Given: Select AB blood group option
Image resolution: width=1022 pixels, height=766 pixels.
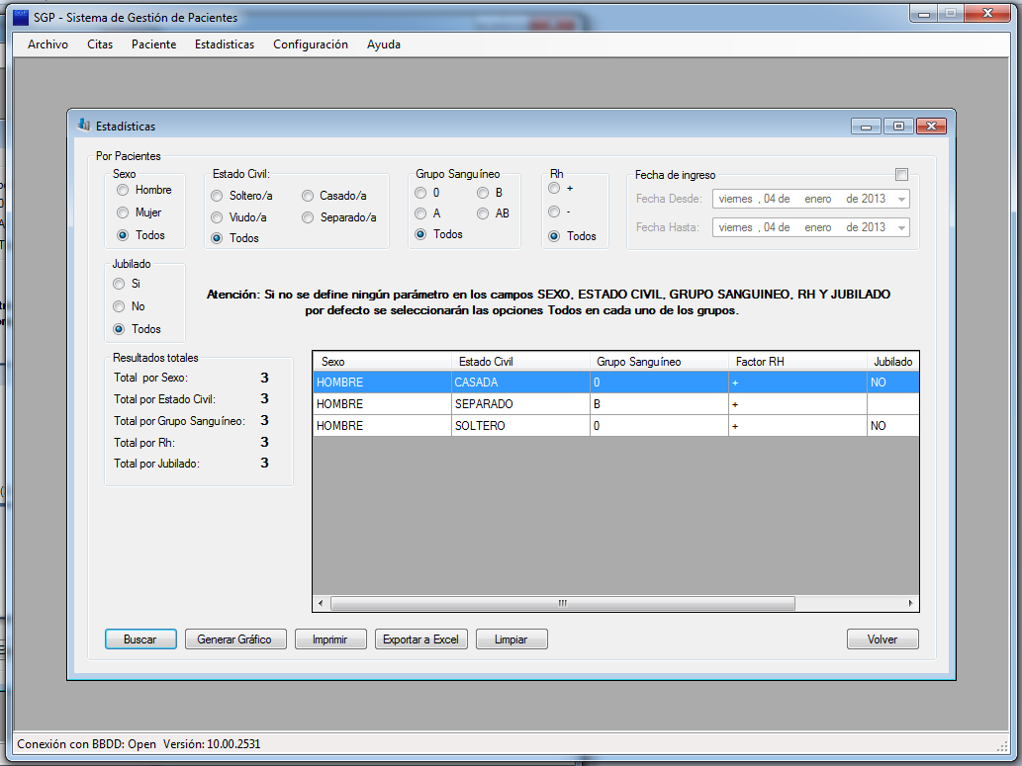Looking at the screenshot, I should tap(483, 213).
